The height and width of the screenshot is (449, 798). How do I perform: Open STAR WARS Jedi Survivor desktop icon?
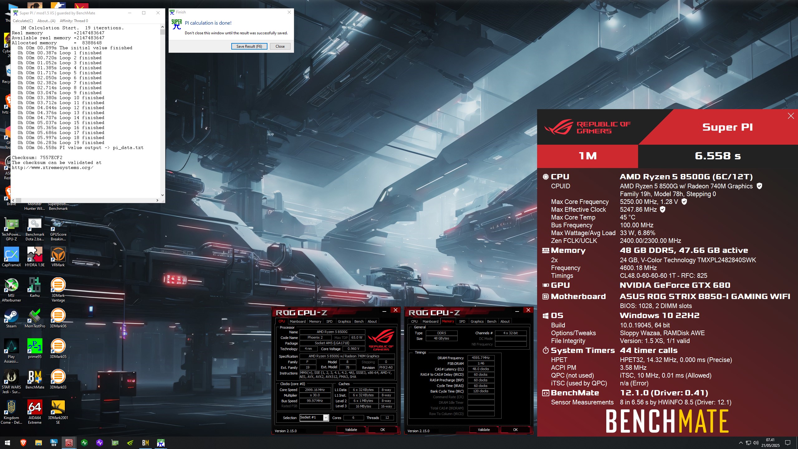12,381
